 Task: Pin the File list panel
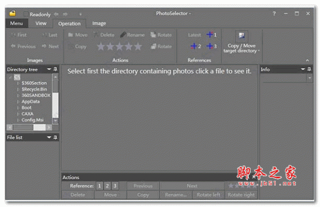click(55, 137)
